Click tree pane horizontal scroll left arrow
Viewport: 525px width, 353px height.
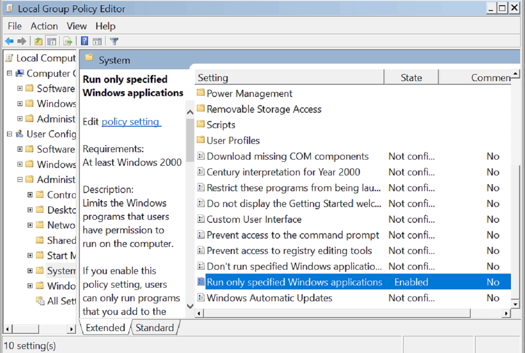click(x=7, y=329)
